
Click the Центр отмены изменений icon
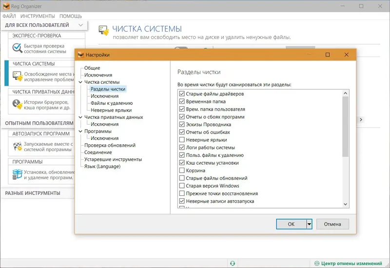click(x=317, y=263)
